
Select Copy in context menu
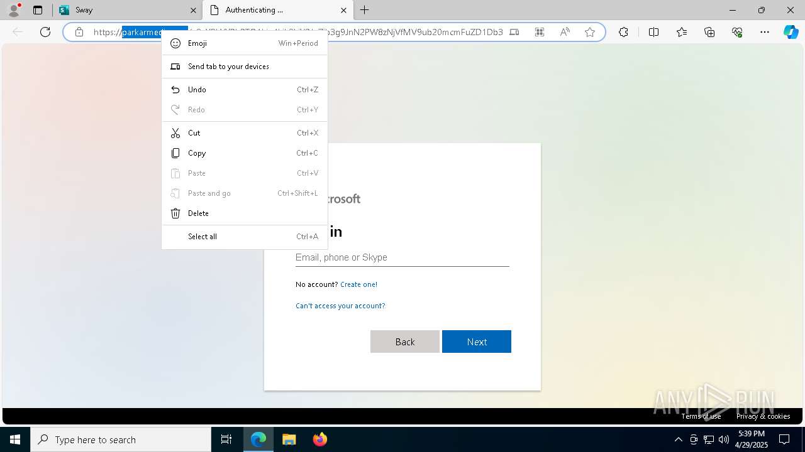tap(245, 153)
